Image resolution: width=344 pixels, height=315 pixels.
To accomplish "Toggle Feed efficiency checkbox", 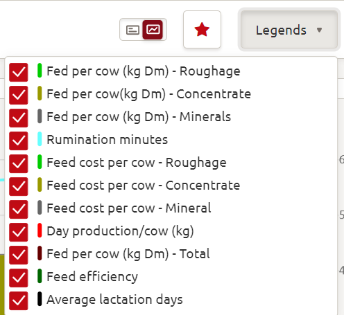I will coord(19,278).
